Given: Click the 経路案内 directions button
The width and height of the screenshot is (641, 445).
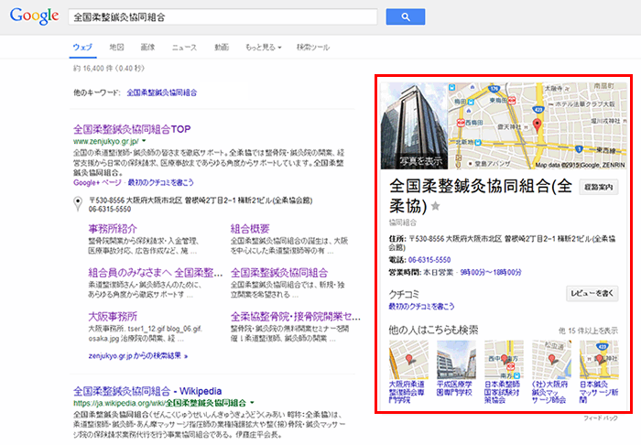Looking at the screenshot, I should 598,187.
